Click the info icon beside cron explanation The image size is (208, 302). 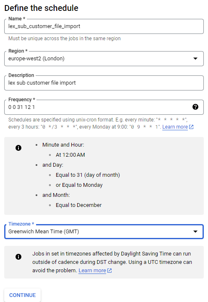[x=18, y=148]
